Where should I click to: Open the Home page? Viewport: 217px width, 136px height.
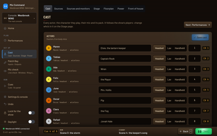[x=19, y=28]
